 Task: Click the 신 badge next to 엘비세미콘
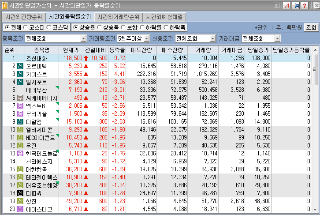coord(20,129)
